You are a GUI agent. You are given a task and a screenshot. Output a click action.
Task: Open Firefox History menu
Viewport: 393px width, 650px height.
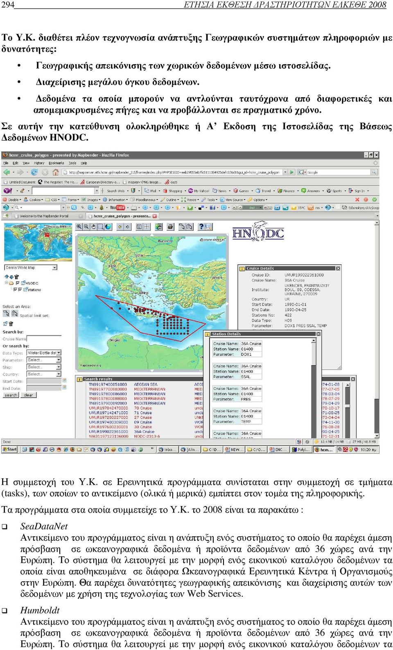pos(39,163)
